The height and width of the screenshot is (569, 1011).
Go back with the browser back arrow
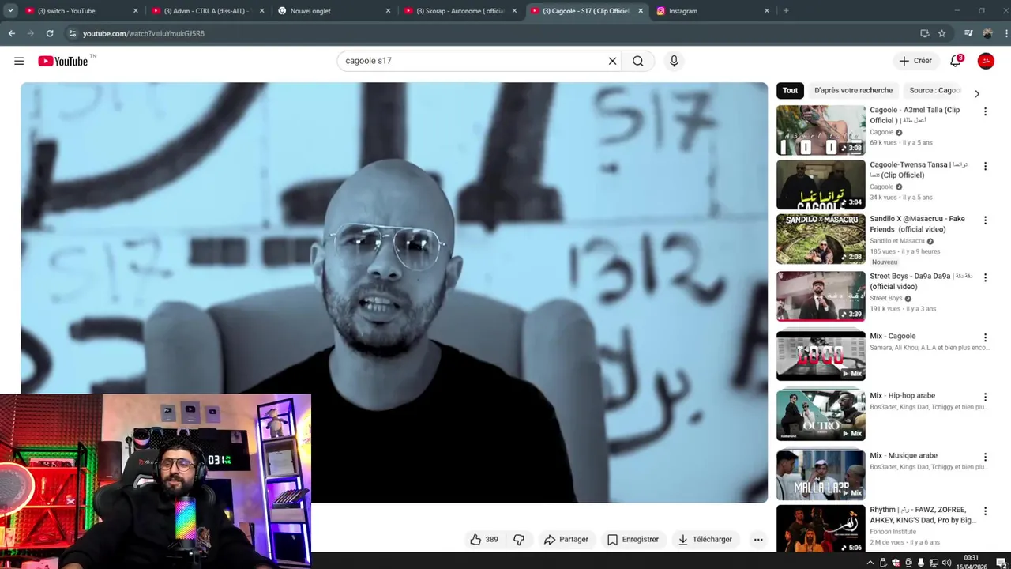[12, 33]
